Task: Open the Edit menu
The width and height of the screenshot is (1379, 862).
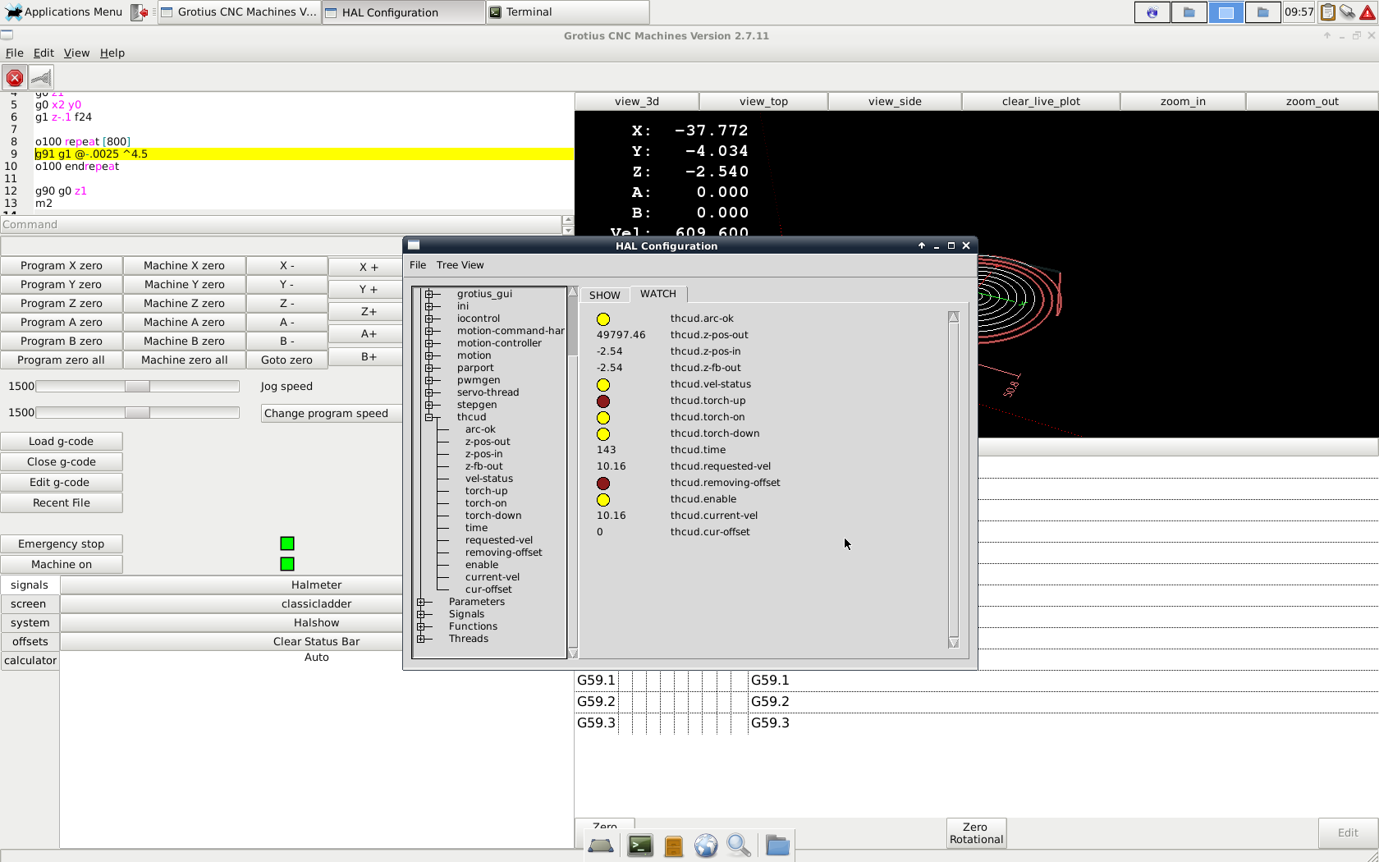Action: click(x=44, y=53)
